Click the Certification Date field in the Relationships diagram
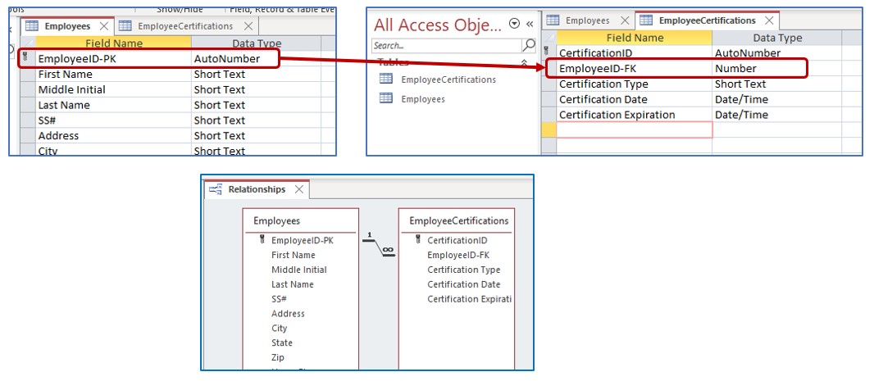874x381 pixels. coord(463,284)
